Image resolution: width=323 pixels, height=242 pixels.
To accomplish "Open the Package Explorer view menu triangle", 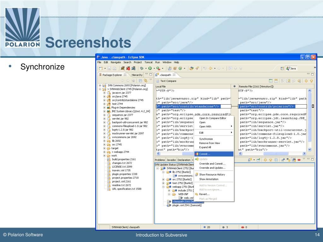I will point(151,80).
